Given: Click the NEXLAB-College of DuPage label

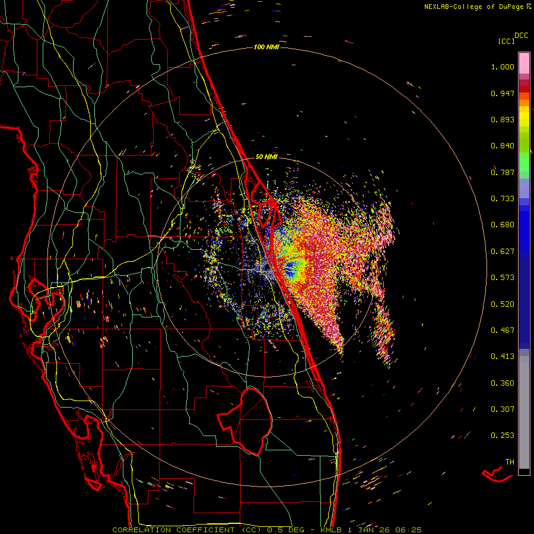Looking at the screenshot, I should pyautogui.click(x=473, y=7).
